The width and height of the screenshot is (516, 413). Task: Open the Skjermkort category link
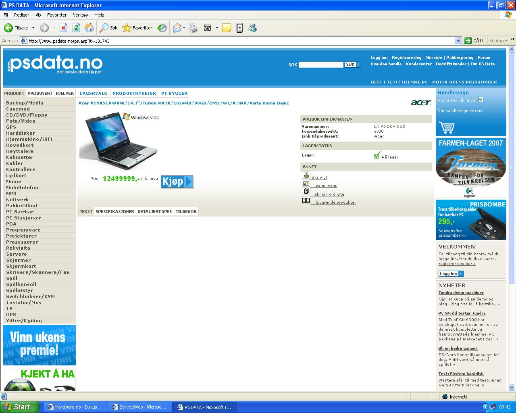21,266
